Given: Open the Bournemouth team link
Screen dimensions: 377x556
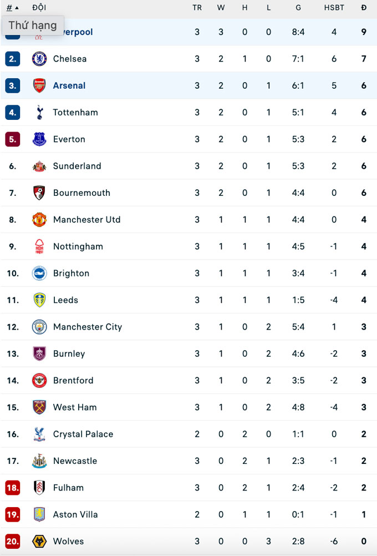Looking at the screenshot, I should [x=81, y=193].
